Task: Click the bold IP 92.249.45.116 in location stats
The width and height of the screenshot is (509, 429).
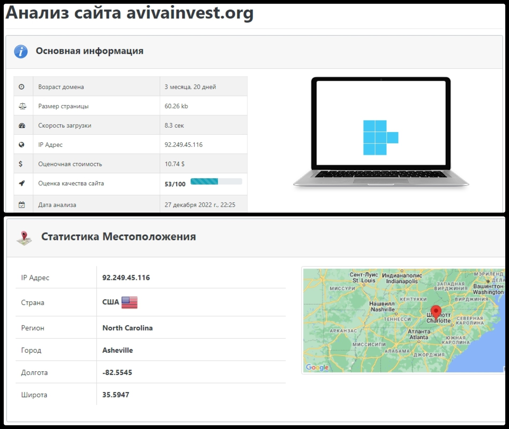Action: (126, 278)
